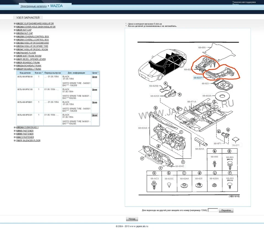This screenshot has height=231, width=264.
Task: Click part code BC5J 68 8F0B 00
Action: 25,77
